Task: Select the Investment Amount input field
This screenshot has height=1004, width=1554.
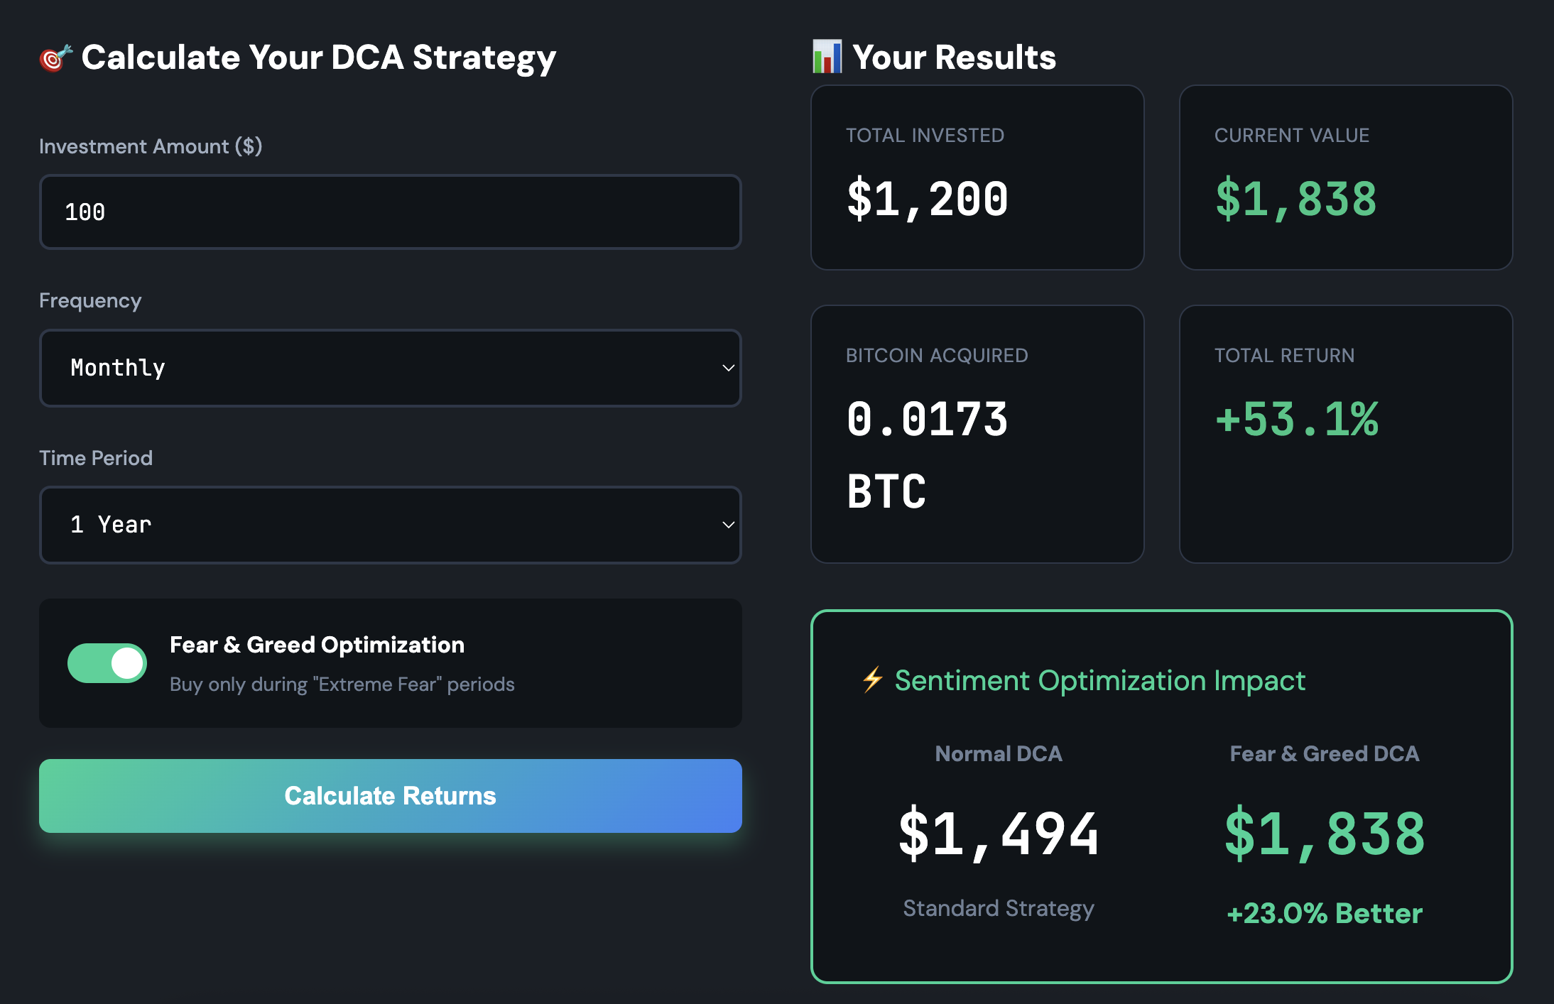Action: point(390,212)
